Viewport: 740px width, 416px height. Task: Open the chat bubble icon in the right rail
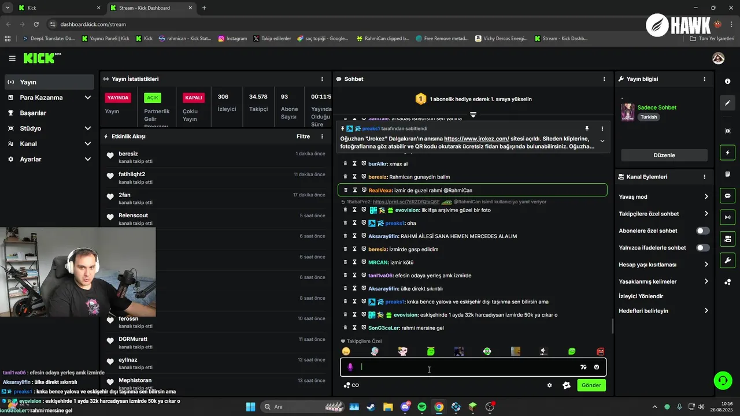click(727, 196)
